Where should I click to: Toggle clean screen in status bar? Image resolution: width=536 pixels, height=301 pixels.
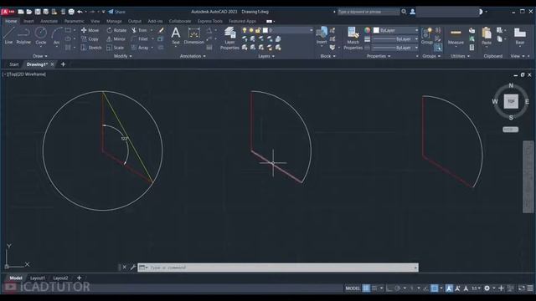[x=521, y=288]
